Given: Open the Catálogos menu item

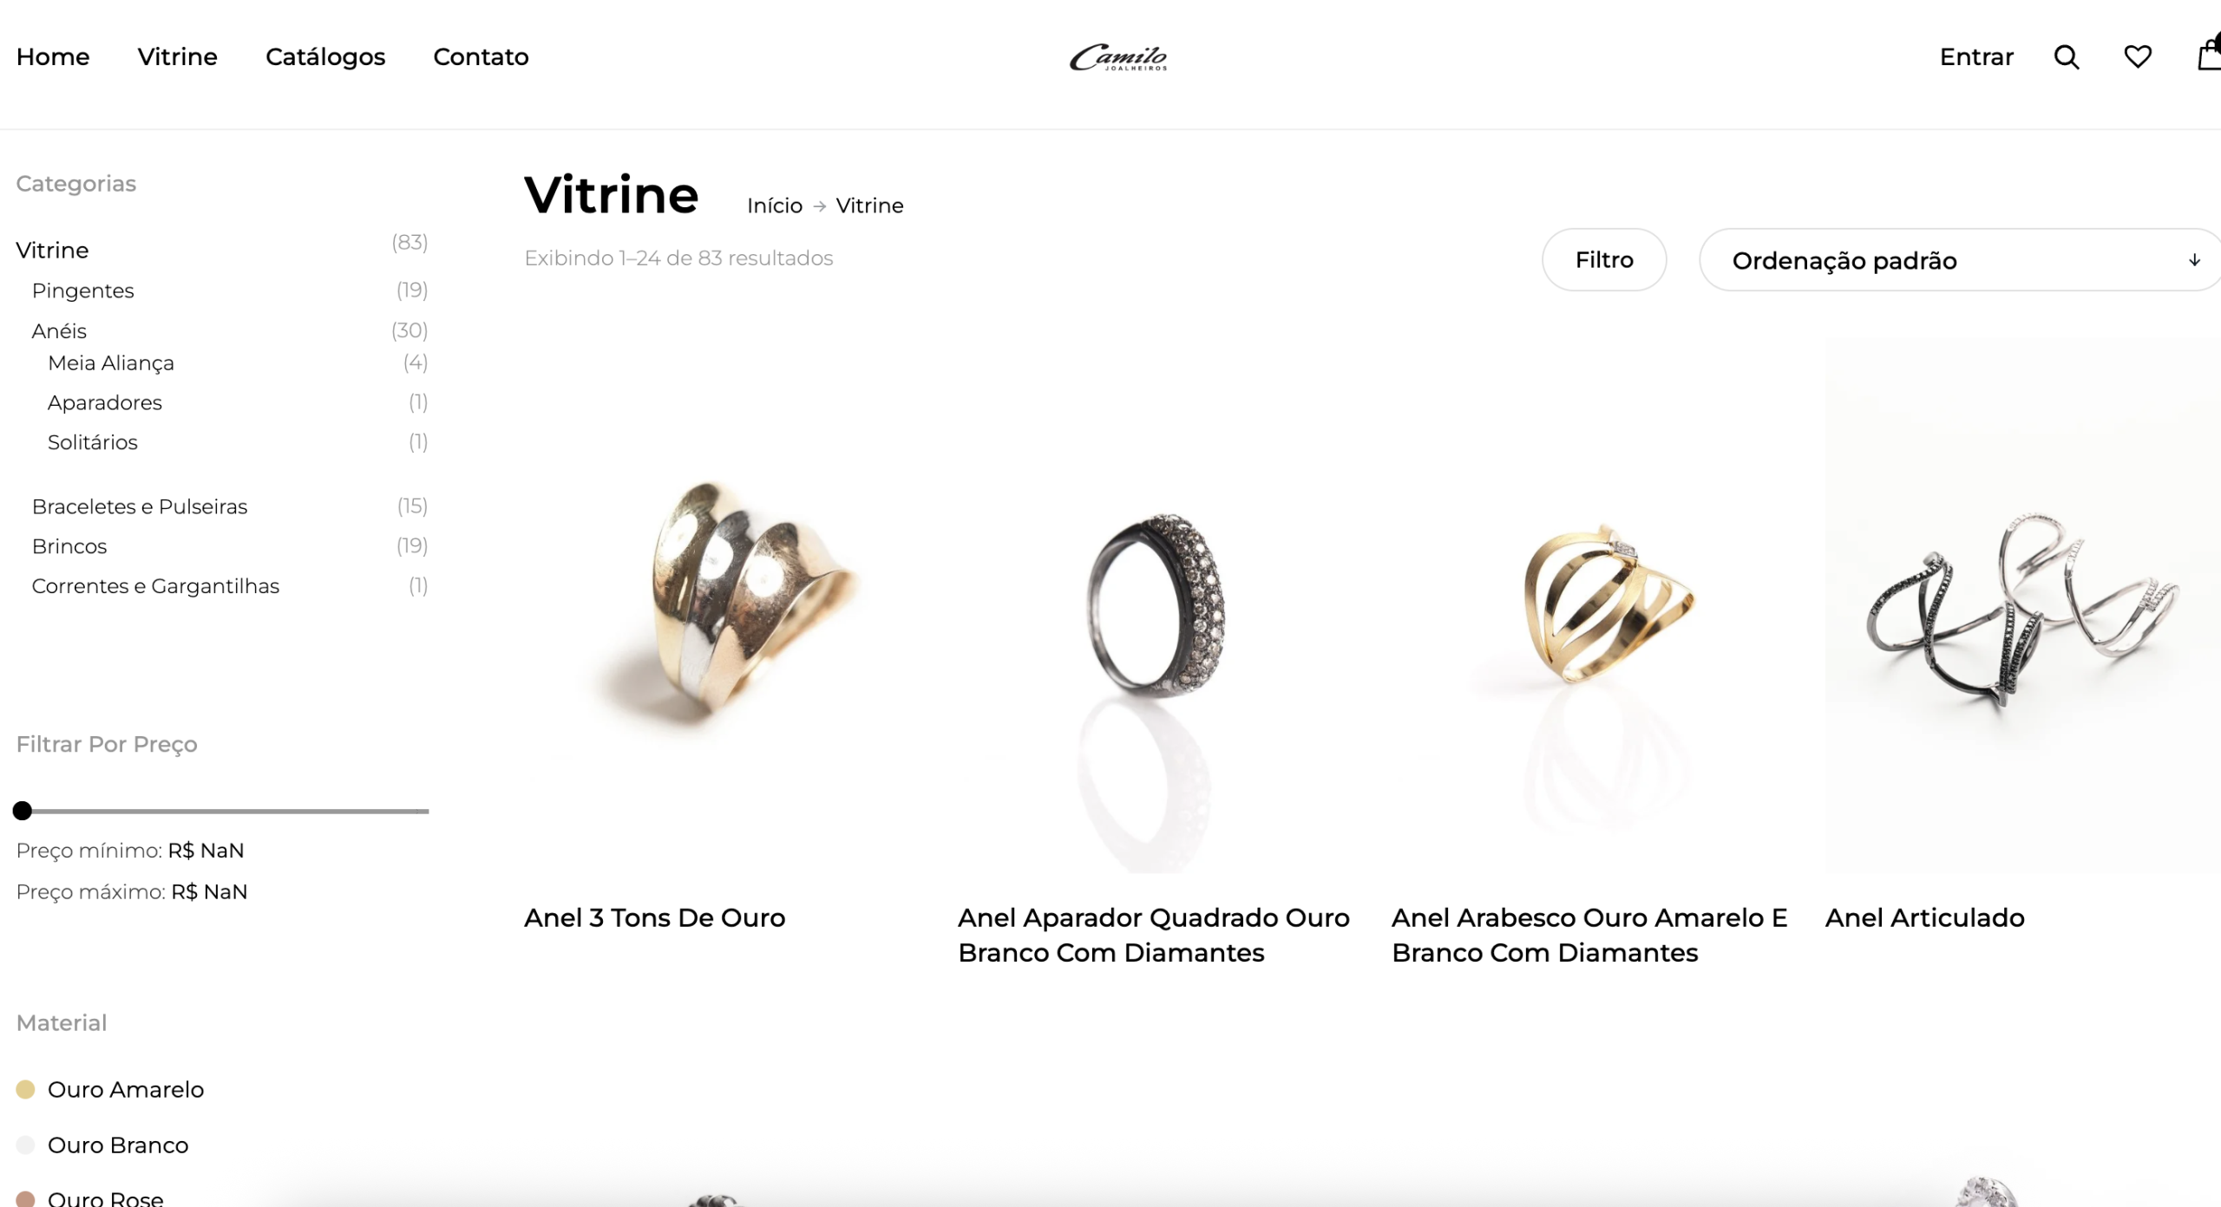Looking at the screenshot, I should pos(325,57).
